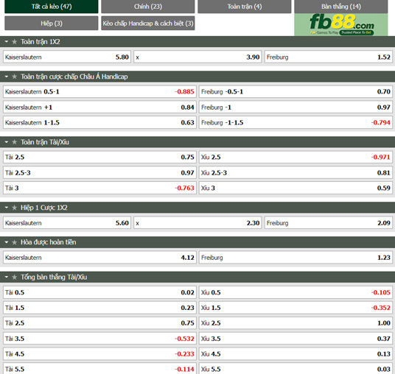This screenshot has height=374, width=395.
Task: Pick the full-time draw at 3.90
Action: (x=197, y=57)
